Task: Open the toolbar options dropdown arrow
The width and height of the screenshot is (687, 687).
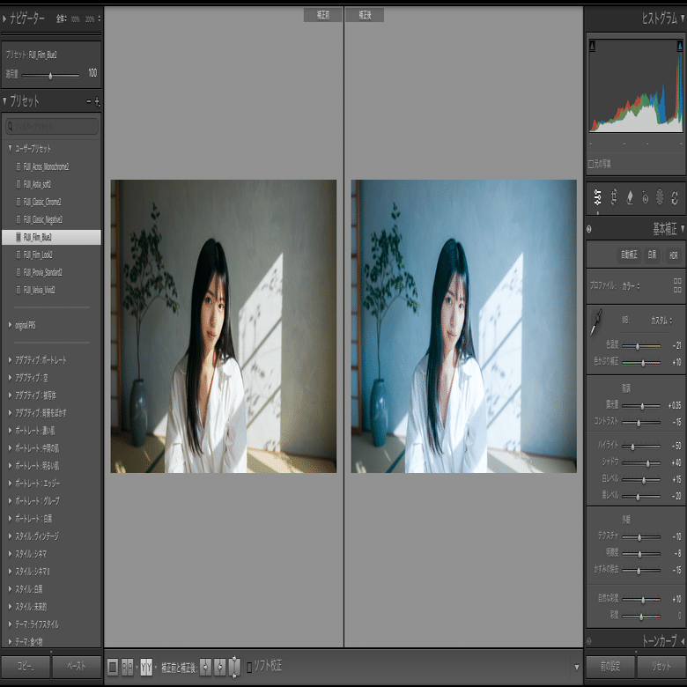Action: tap(577, 668)
